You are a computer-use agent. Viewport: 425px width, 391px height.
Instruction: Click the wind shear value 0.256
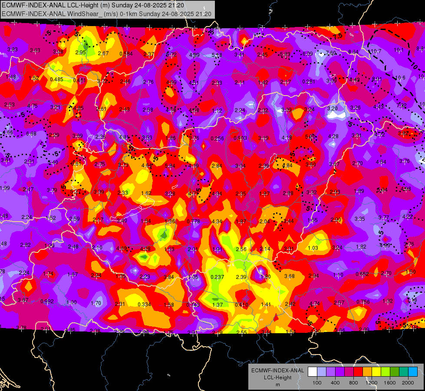[217, 139]
